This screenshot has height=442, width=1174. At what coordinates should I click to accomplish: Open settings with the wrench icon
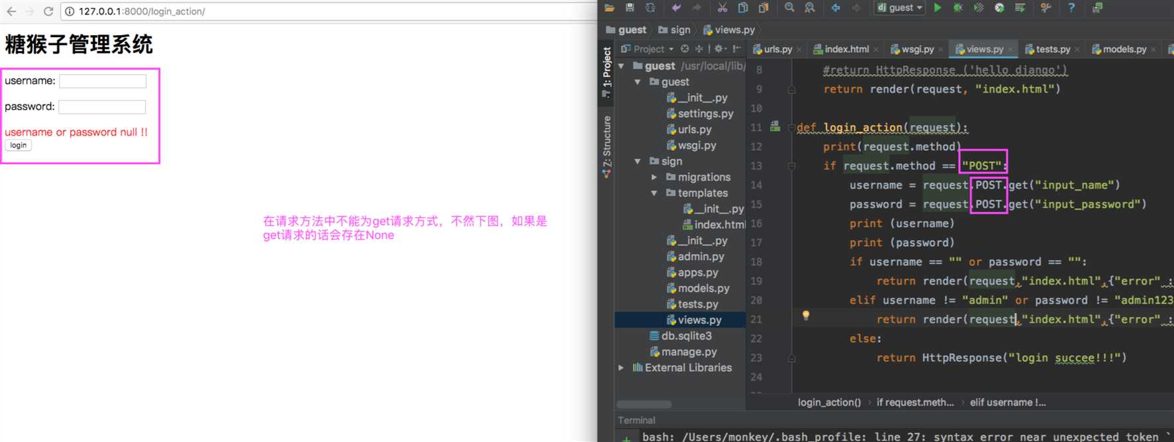1046,8
